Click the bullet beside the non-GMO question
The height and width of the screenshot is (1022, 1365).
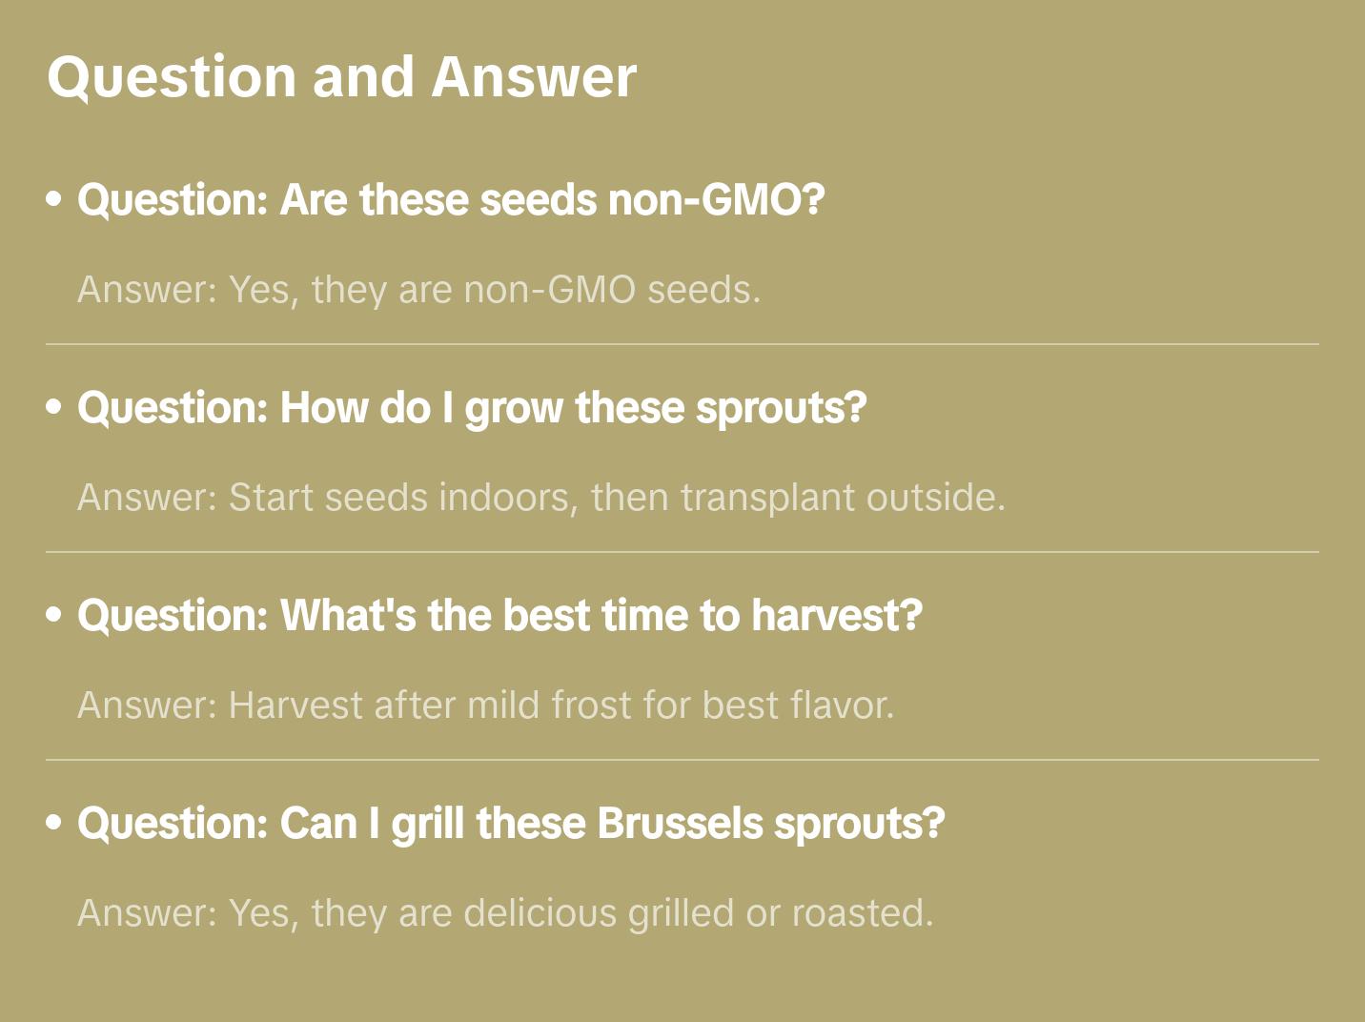click(54, 200)
